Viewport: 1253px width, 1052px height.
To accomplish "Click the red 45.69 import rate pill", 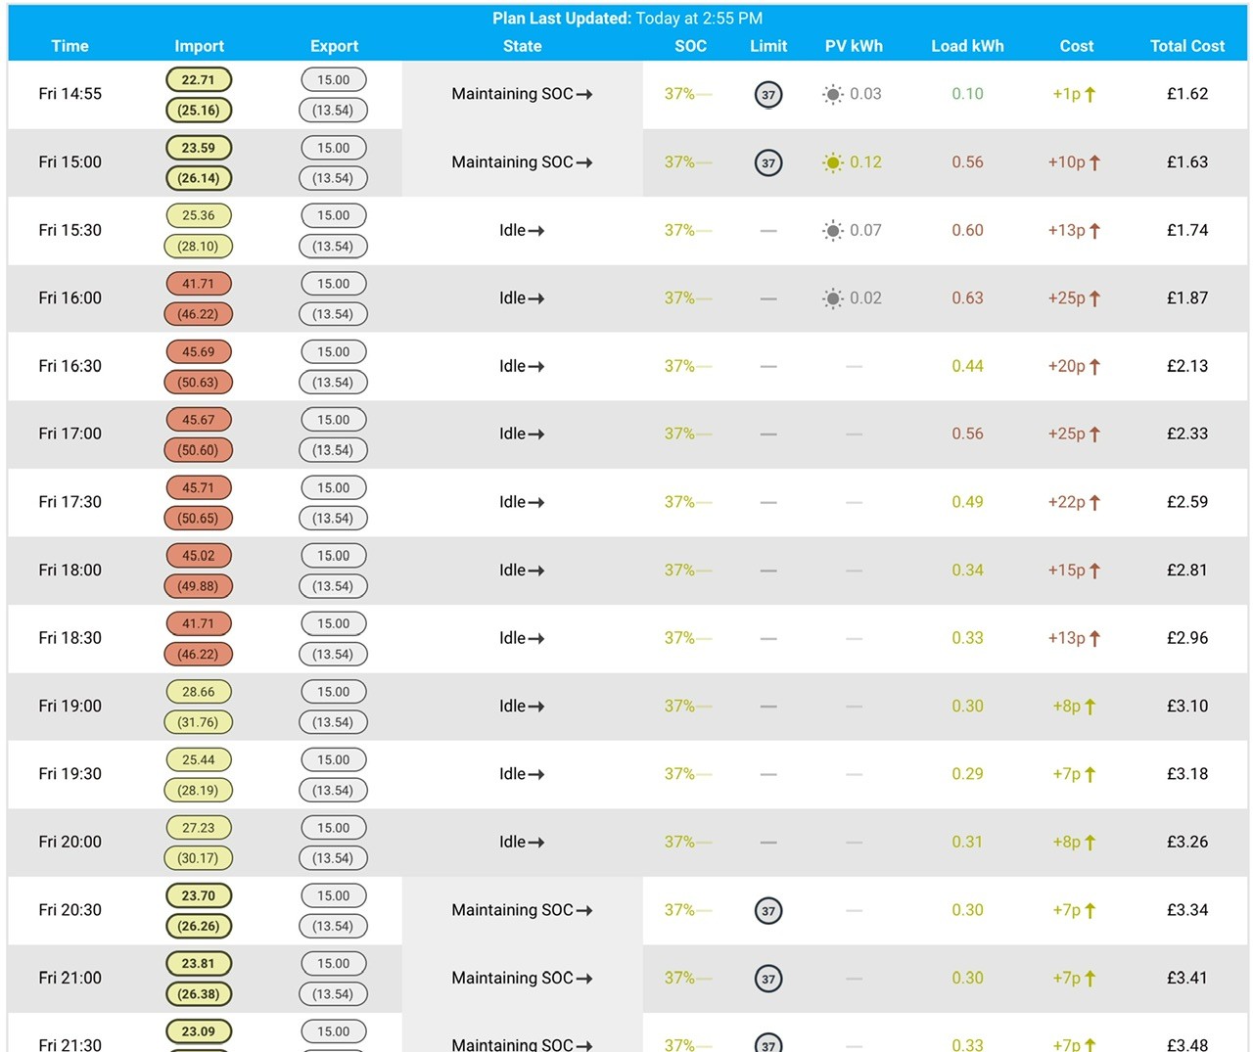I will click(199, 351).
